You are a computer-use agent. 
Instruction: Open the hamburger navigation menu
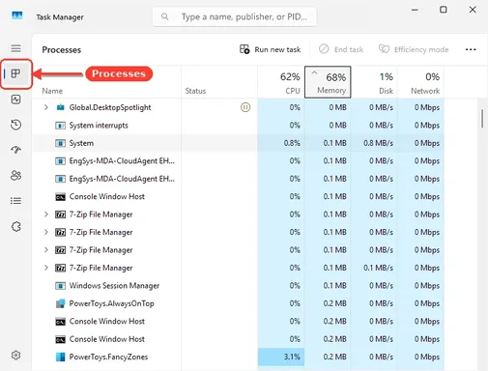point(15,48)
